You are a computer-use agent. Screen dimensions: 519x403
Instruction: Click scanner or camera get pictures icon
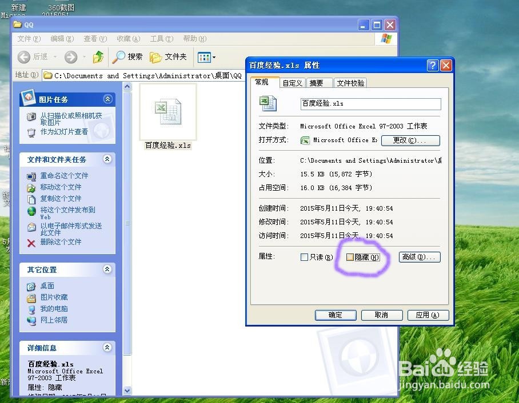(x=31, y=116)
